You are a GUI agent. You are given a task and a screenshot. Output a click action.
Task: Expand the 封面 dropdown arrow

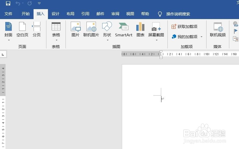(x=9, y=40)
